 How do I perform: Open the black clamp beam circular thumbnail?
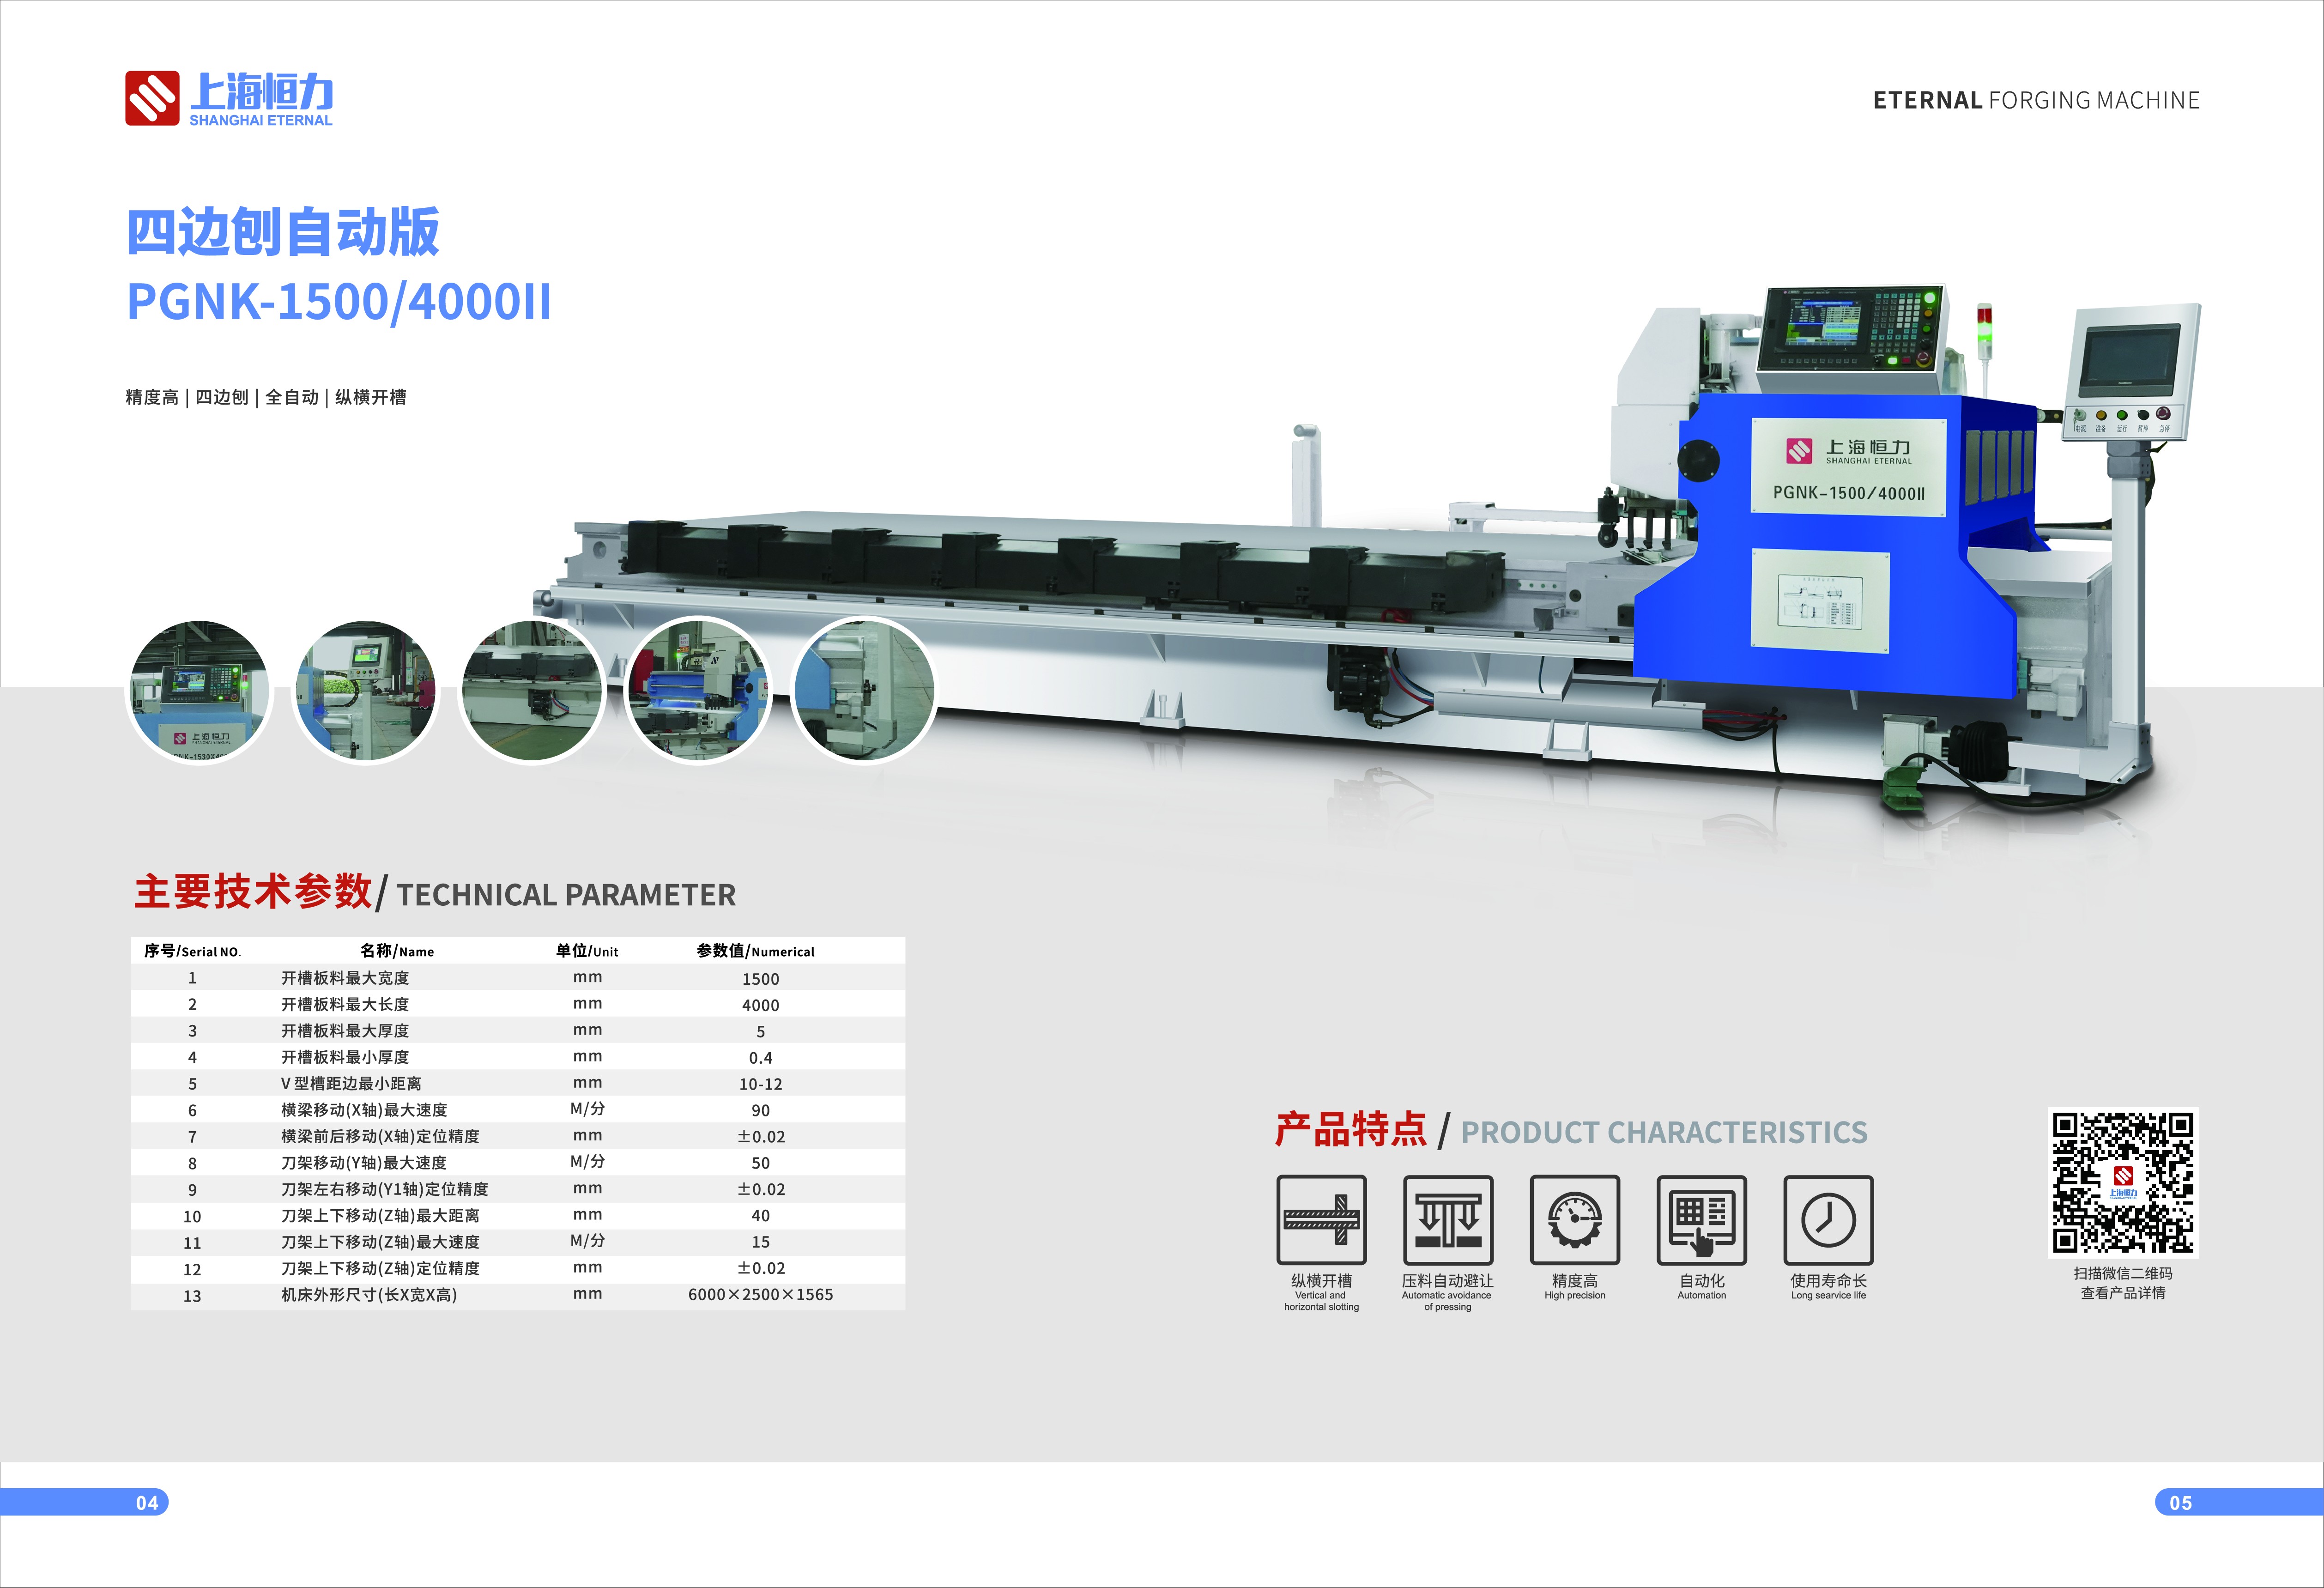pos(532,691)
